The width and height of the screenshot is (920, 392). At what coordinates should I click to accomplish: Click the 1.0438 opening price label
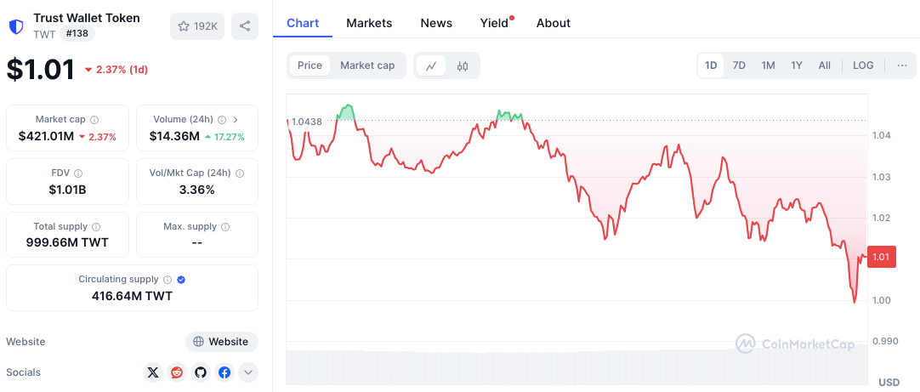click(x=306, y=122)
